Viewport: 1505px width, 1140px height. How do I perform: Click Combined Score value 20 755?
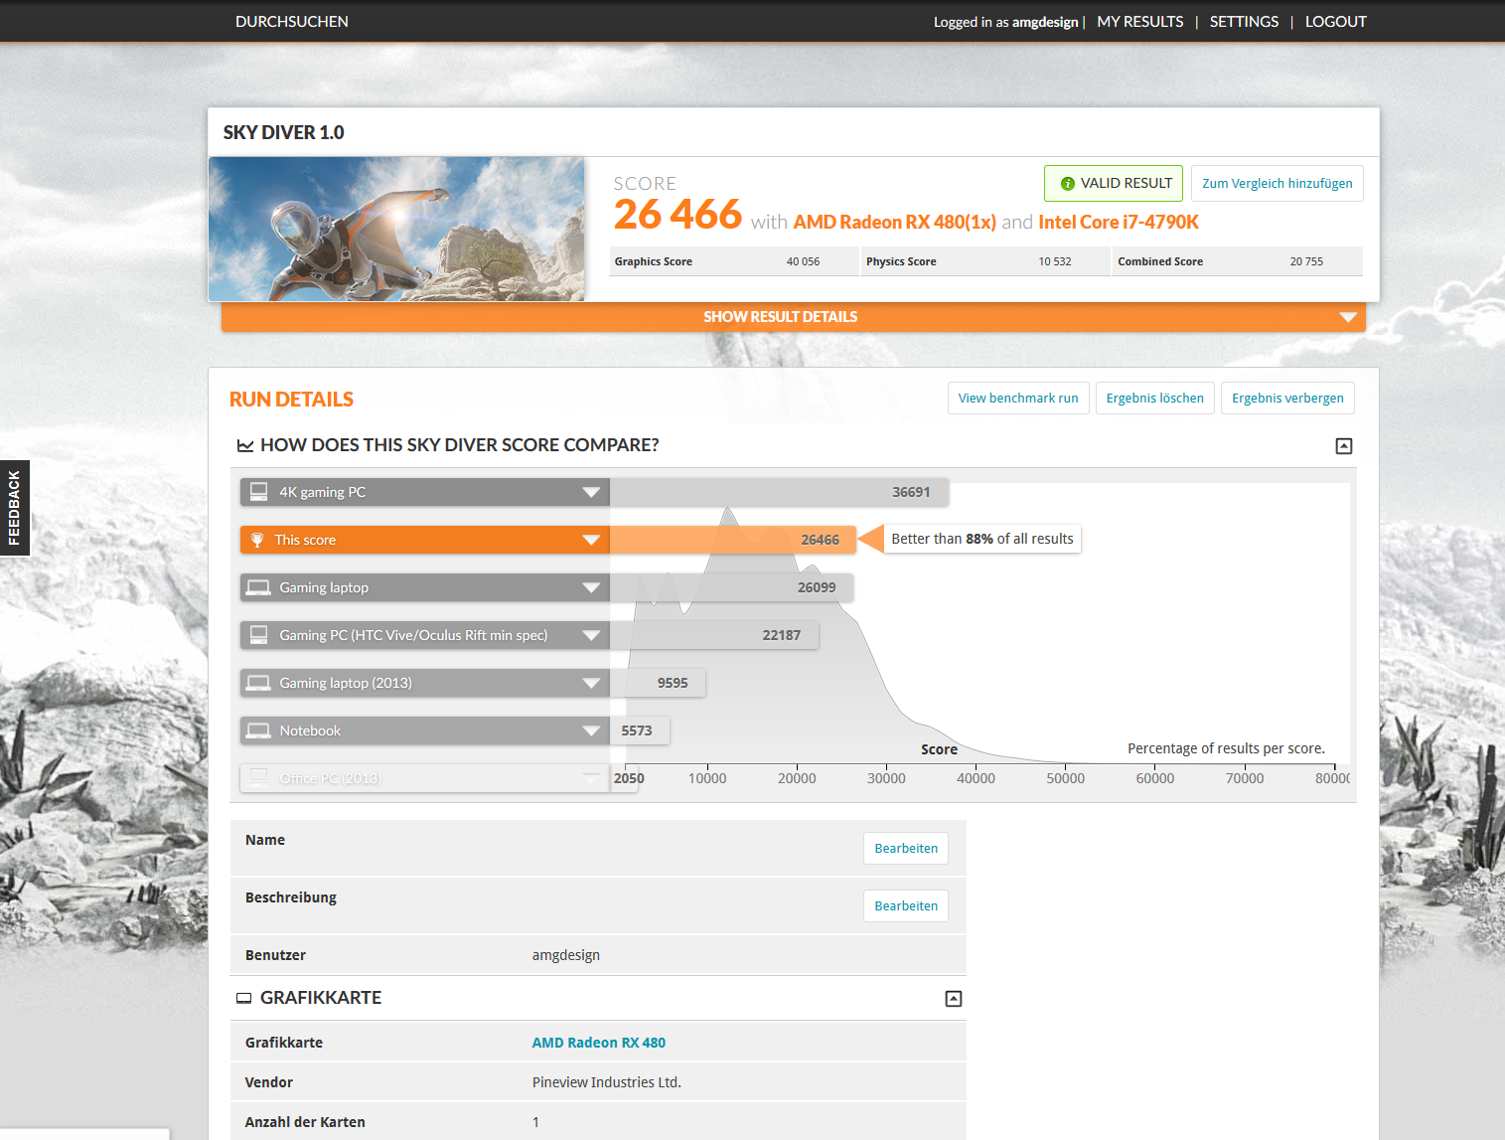(1306, 261)
